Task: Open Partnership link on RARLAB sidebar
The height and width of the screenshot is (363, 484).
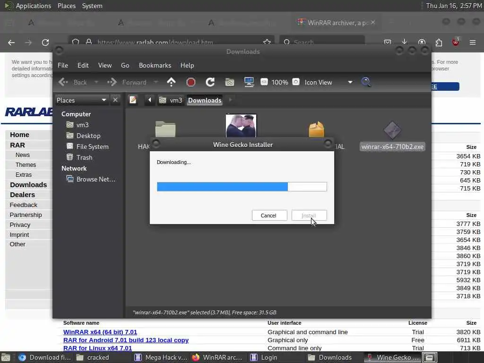Action: 26,215
